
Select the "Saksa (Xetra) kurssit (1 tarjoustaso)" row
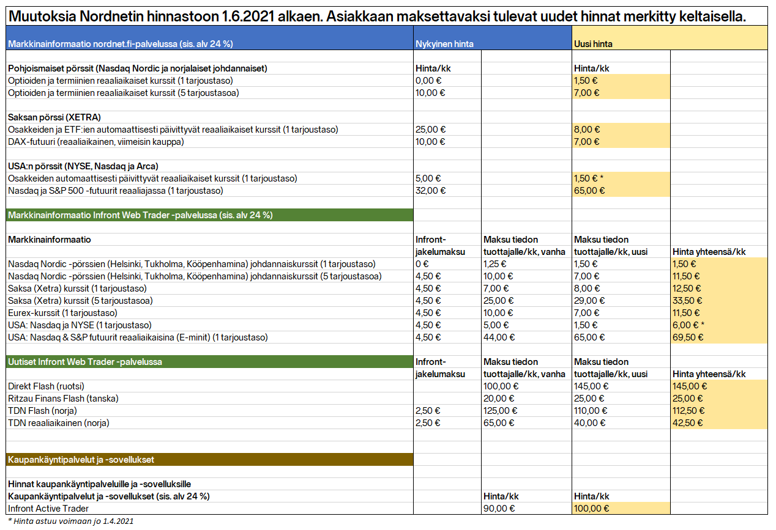(77, 289)
